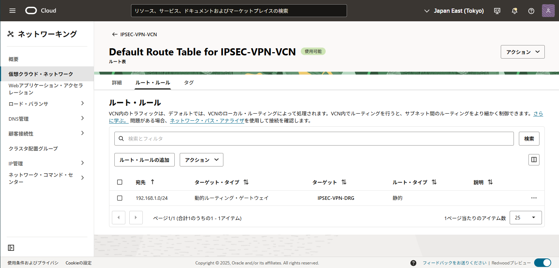This screenshot has width=559, height=268.
Task: Open the hamburger navigation menu
Action: point(12,11)
